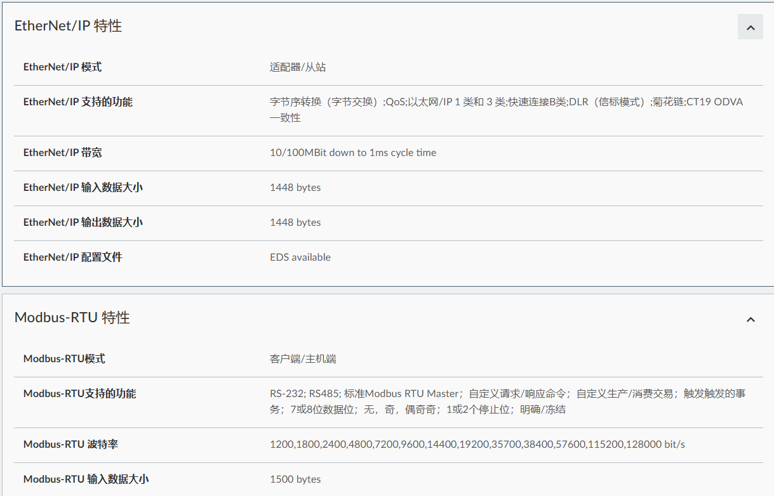Select the EtherNet/IP 模式 row label
The height and width of the screenshot is (496, 774).
pos(62,67)
